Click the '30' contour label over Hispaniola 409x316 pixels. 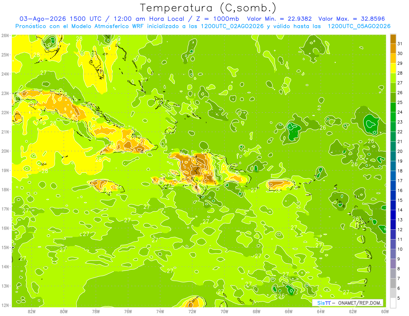click(x=210, y=174)
